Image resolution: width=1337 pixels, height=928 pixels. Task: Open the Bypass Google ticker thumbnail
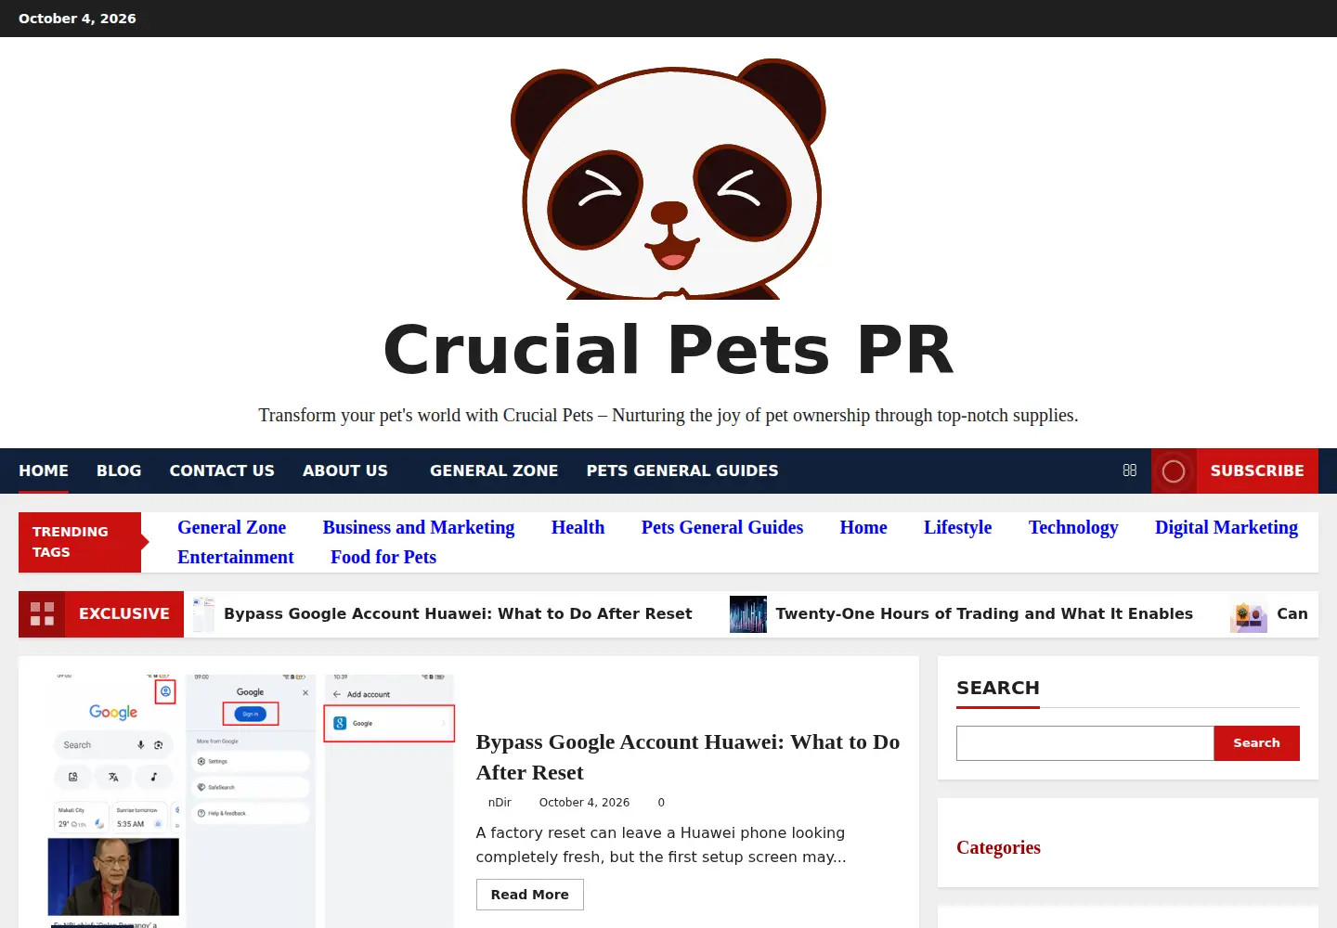pos(203,614)
